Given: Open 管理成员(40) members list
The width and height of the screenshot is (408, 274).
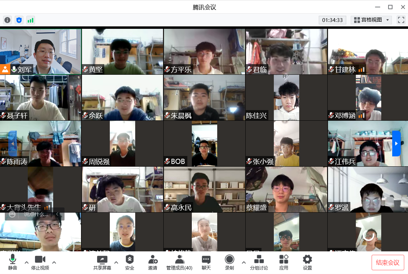Looking at the screenshot, I should click(x=179, y=262).
